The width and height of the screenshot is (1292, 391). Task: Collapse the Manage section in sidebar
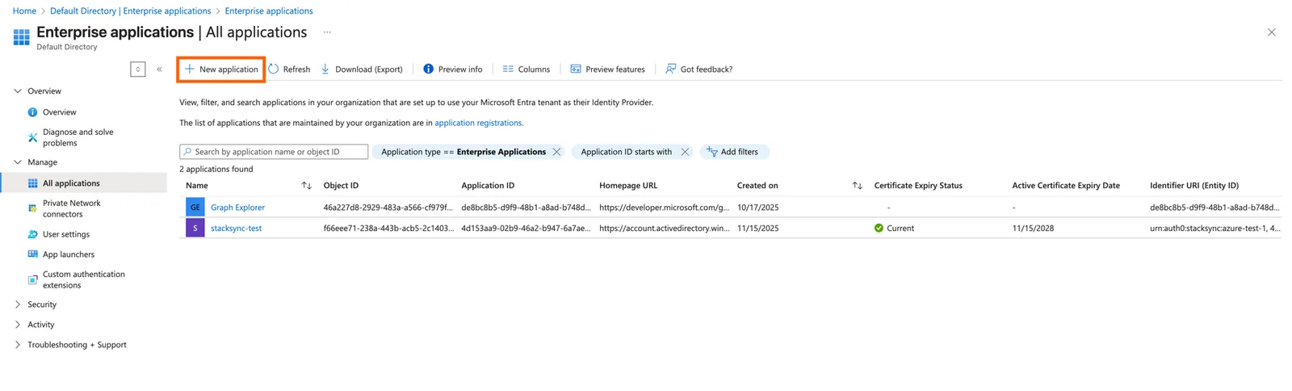pyautogui.click(x=18, y=162)
